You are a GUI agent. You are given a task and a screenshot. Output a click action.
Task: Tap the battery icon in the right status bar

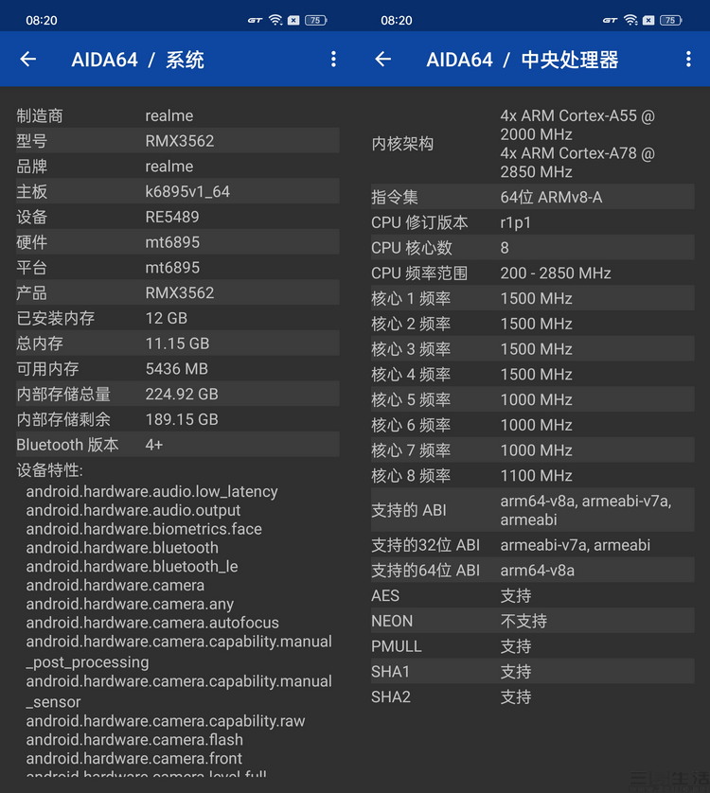point(671,20)
